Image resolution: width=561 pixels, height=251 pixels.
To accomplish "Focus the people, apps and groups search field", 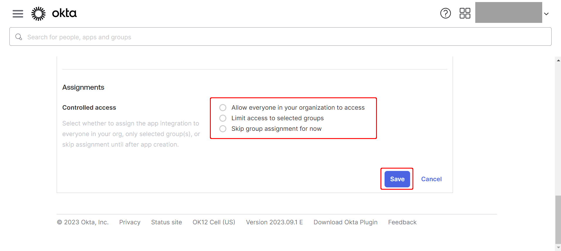I will 280,37.
